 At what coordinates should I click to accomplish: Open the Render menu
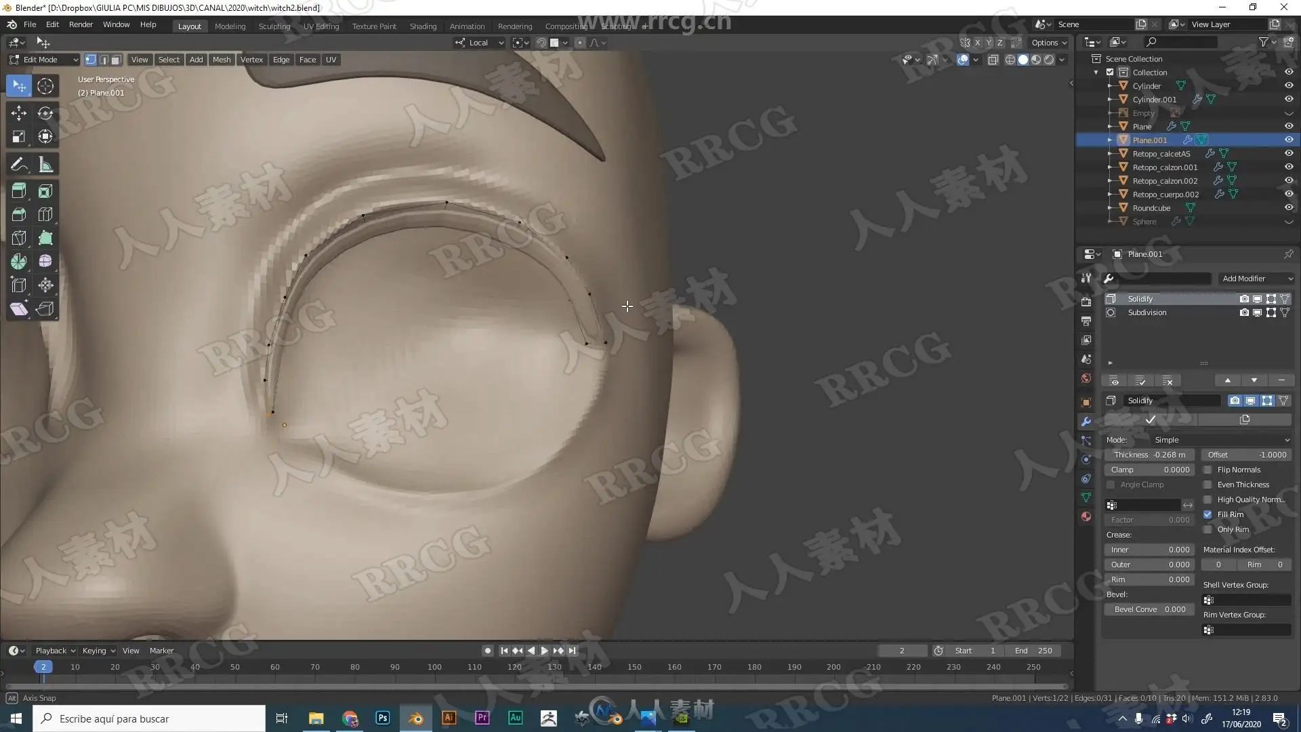[x=81, y=24]
